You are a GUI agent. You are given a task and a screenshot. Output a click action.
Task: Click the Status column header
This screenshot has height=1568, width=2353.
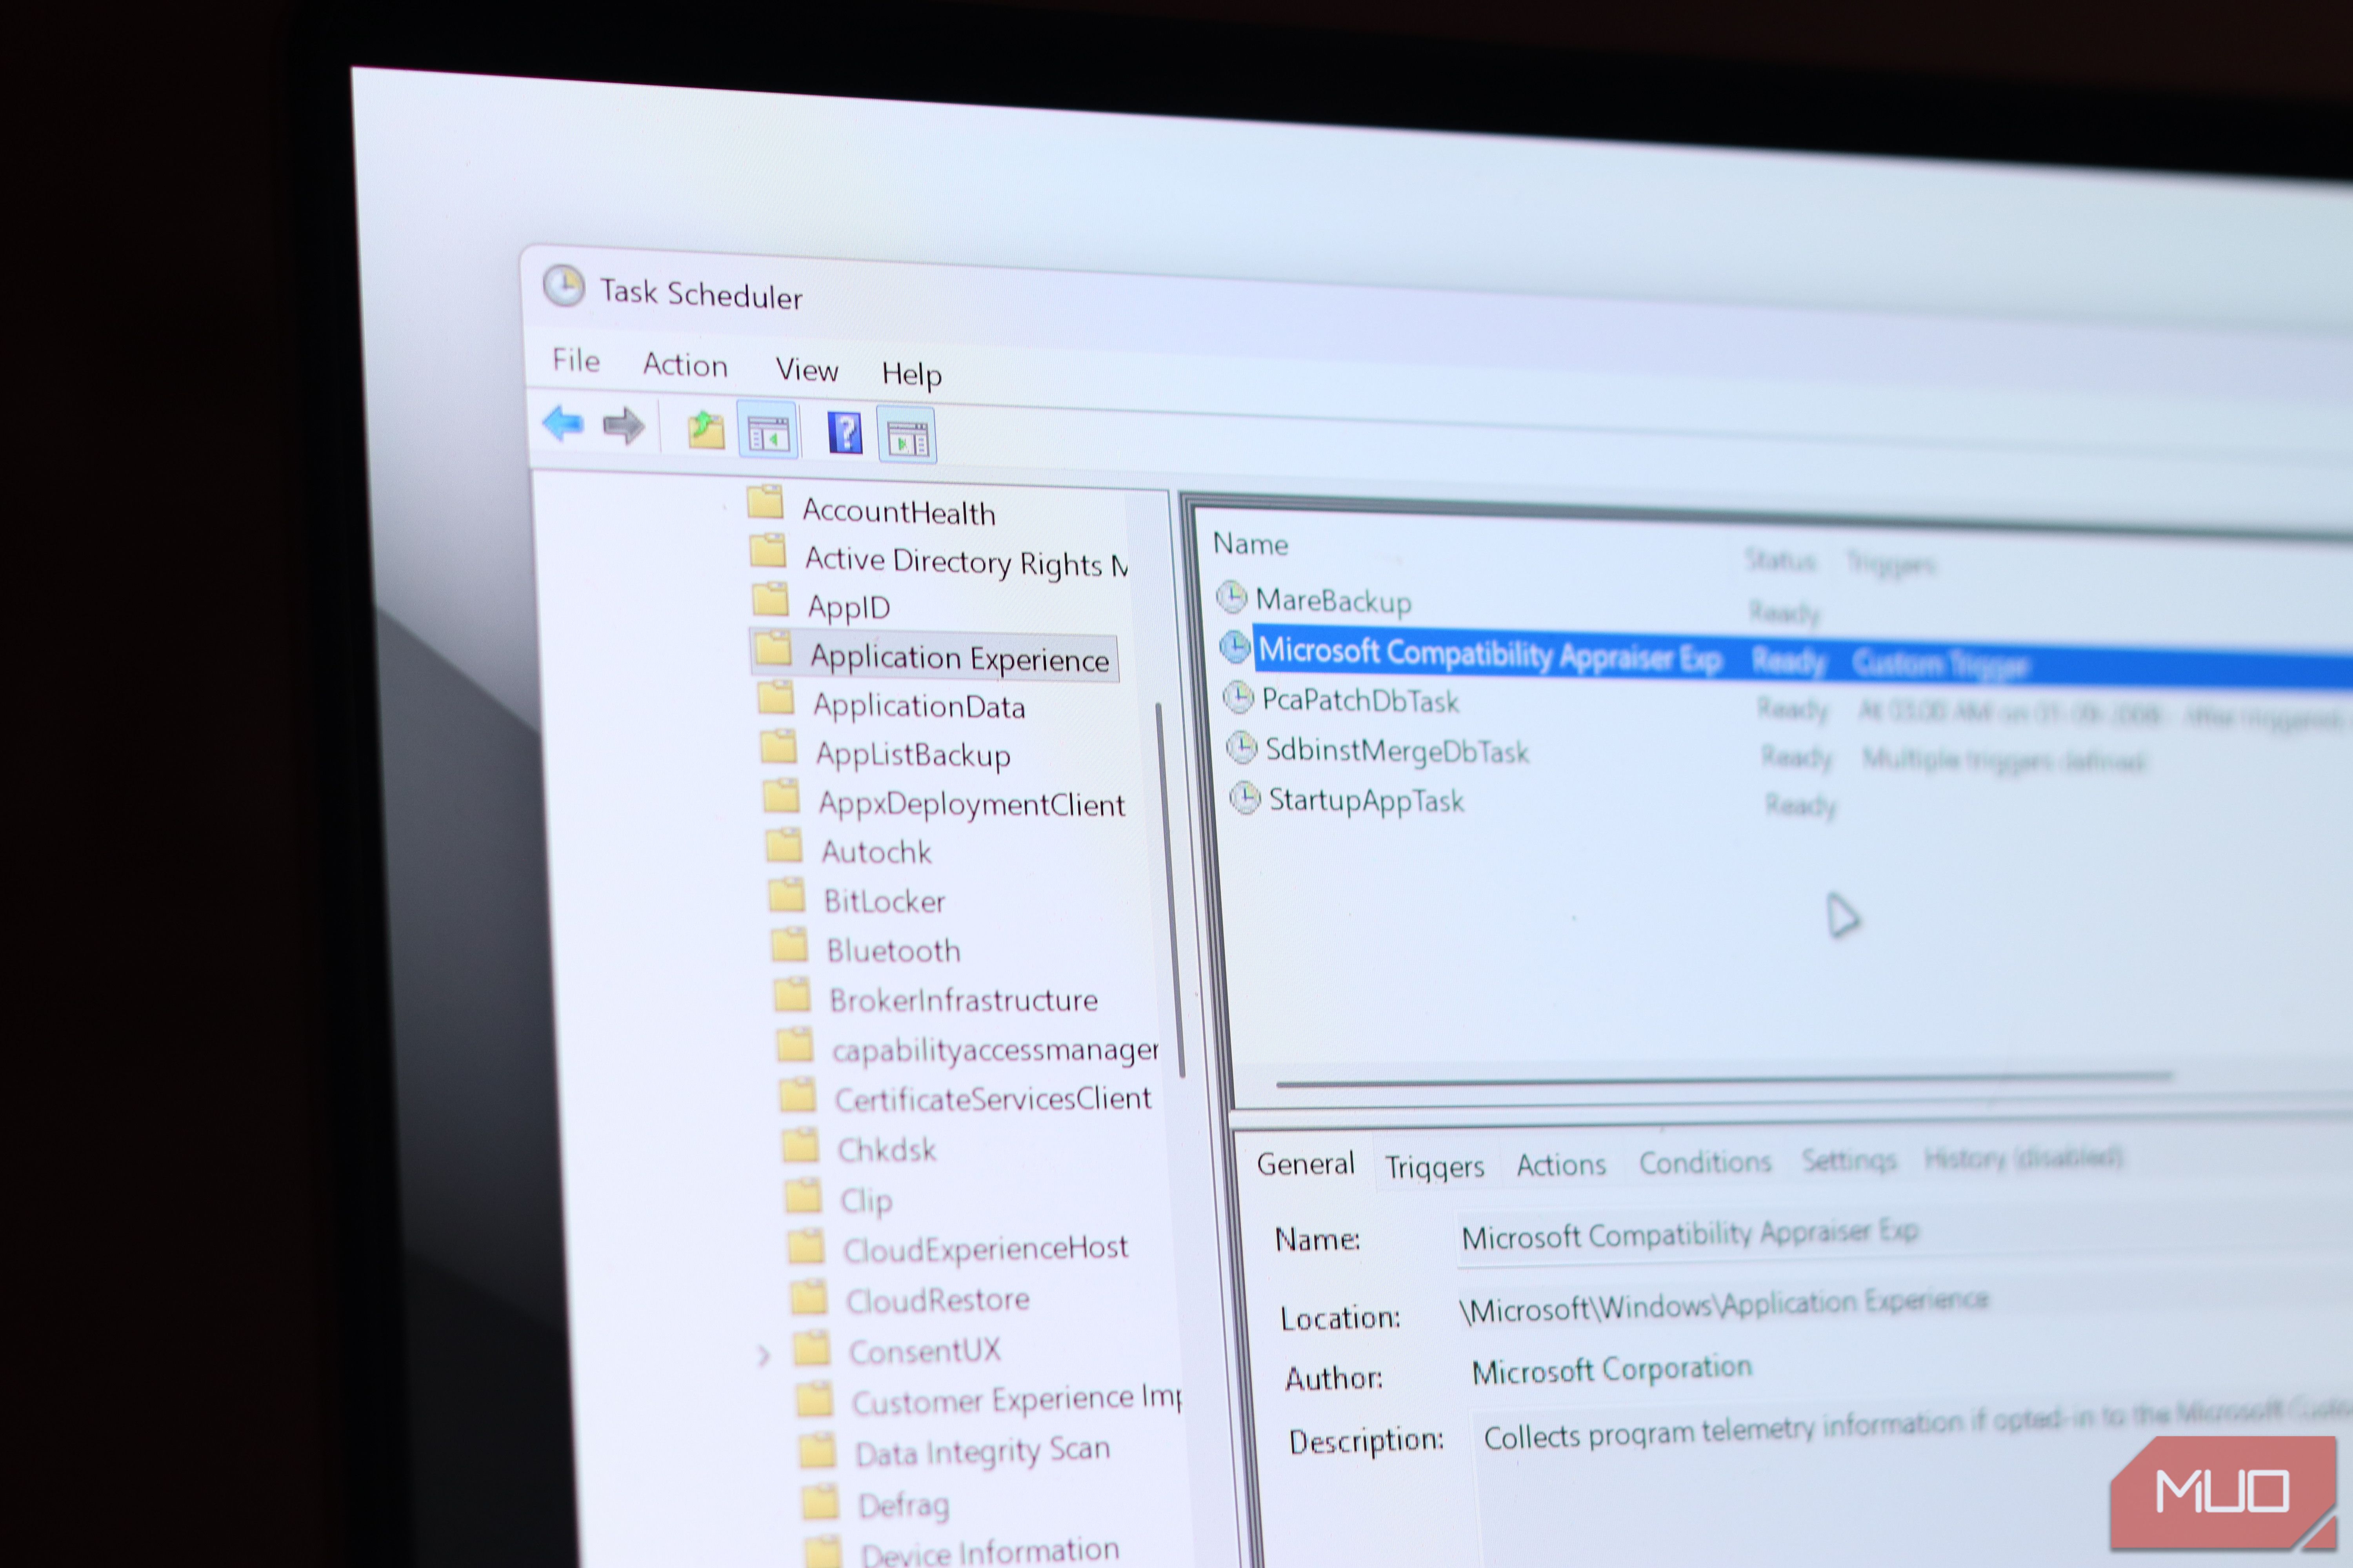click(x=1780, y=560)
